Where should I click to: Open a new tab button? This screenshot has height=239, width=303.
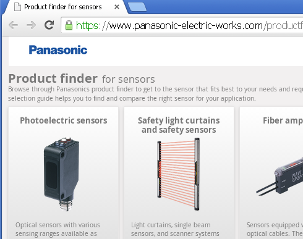[x=137, y=7]
